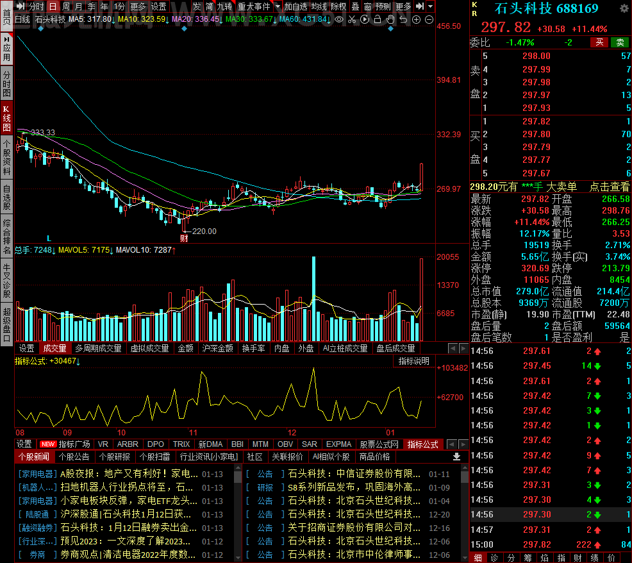Select the EXPMA indicator tab

[x=338, y=444]
